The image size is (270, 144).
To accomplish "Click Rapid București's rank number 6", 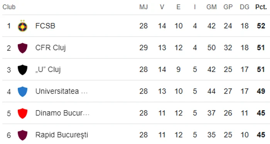I will point(9,135).
